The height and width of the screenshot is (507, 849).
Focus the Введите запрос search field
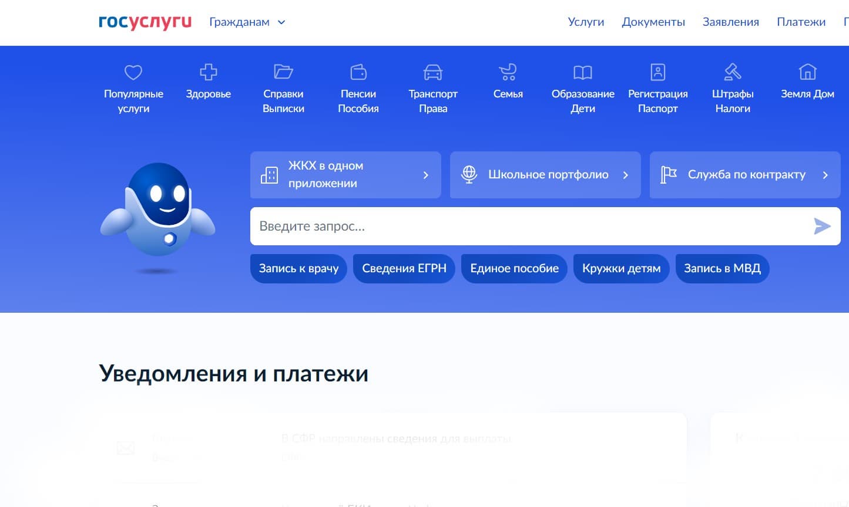[529, 227]
